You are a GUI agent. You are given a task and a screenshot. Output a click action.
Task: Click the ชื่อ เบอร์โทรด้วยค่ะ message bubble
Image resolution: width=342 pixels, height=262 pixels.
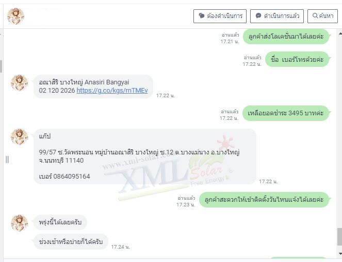(297, 59)
